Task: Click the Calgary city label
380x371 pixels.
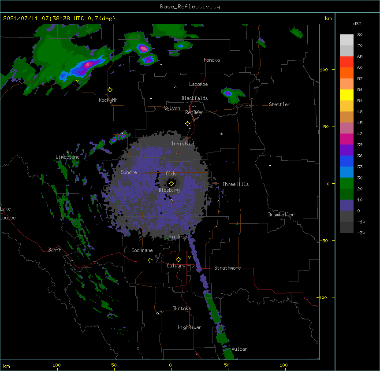Action: tap(176, 266)
